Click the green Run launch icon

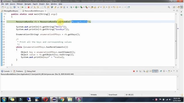click(76, 7)
